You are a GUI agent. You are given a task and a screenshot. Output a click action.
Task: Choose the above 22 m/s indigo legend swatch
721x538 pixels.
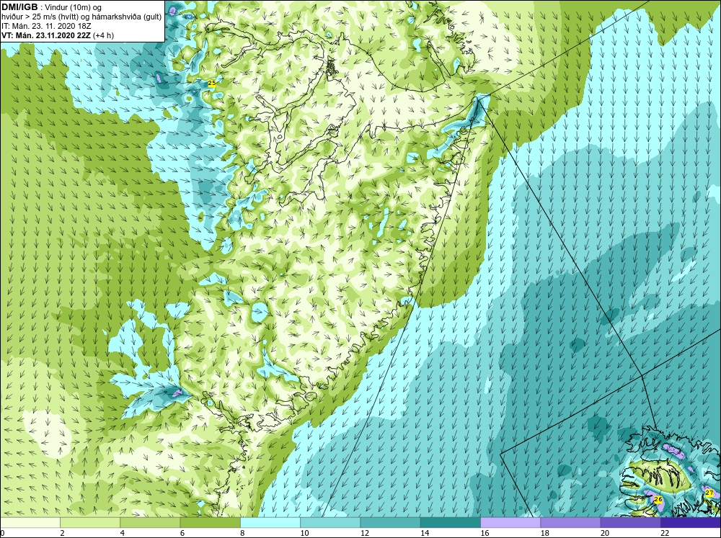691,522
